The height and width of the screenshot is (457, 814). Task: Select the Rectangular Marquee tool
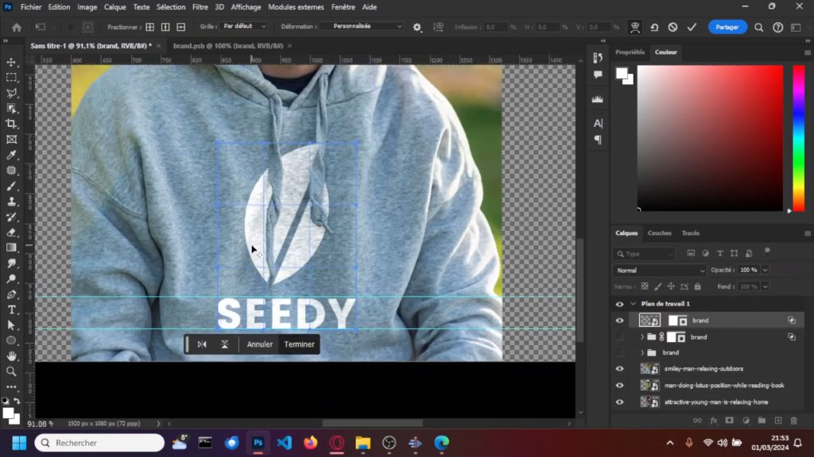[x=11, y=78]
